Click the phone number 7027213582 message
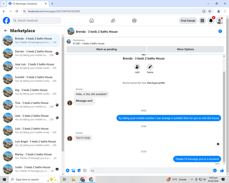Screen dimensions: 229x183 pyautogui.click(x=83, y=138)
